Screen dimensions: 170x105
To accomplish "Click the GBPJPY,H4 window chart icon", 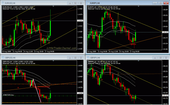I will coord(88,58).
